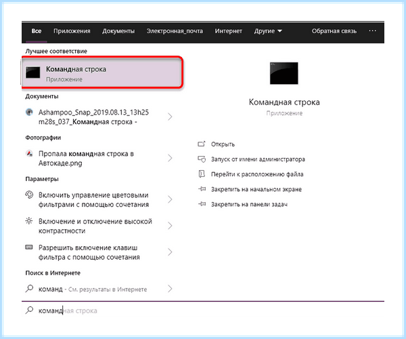Image resolution: width=406 pixels, height=339 pixels.
Task: Search the web for команд
Action: pos(93,289)
